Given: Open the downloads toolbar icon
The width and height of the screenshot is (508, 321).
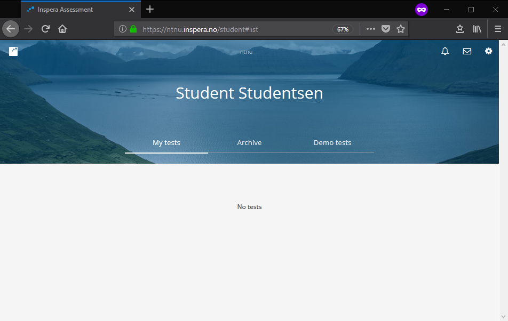Looking at the screenshot, I should tap(460, 29).
